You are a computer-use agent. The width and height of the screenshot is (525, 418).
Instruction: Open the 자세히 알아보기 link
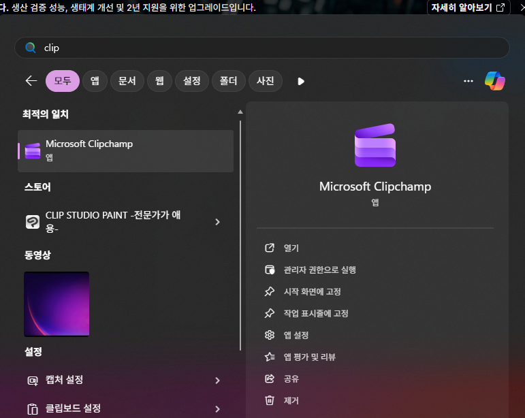pos(468,7)
